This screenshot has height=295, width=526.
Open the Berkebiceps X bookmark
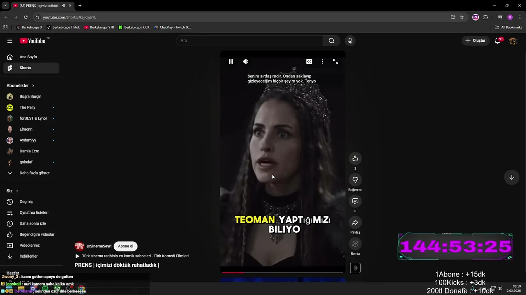(x=29, y=27)
